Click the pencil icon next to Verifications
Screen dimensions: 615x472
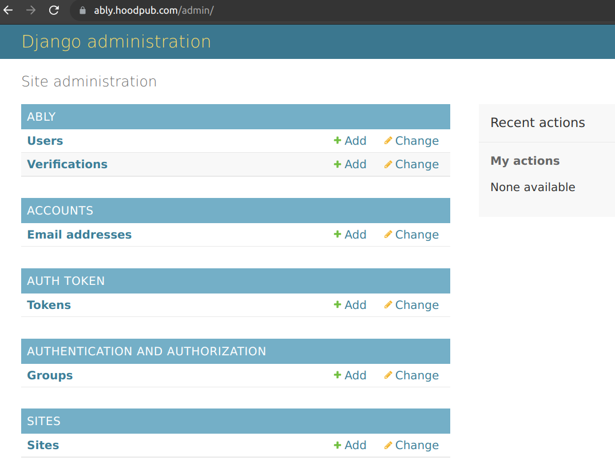(x=388, y=164)
